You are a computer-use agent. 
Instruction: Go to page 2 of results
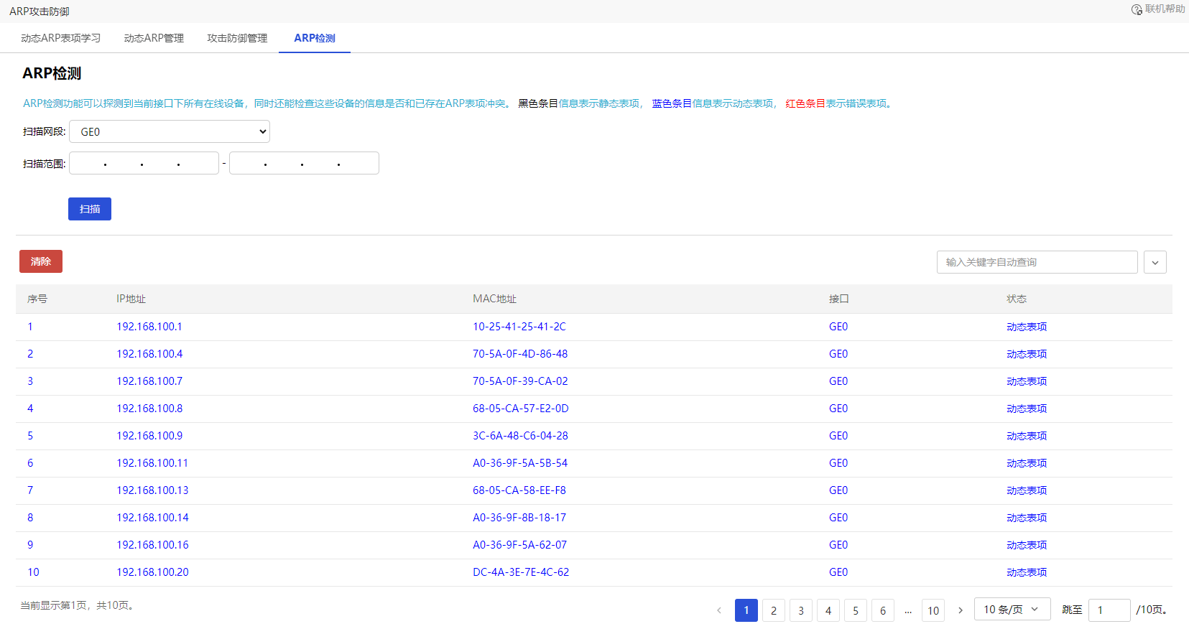click(774, 610)
